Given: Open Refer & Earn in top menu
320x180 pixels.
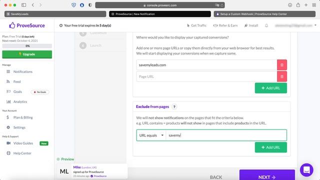Looking at the screenshot, I should 225,25.
